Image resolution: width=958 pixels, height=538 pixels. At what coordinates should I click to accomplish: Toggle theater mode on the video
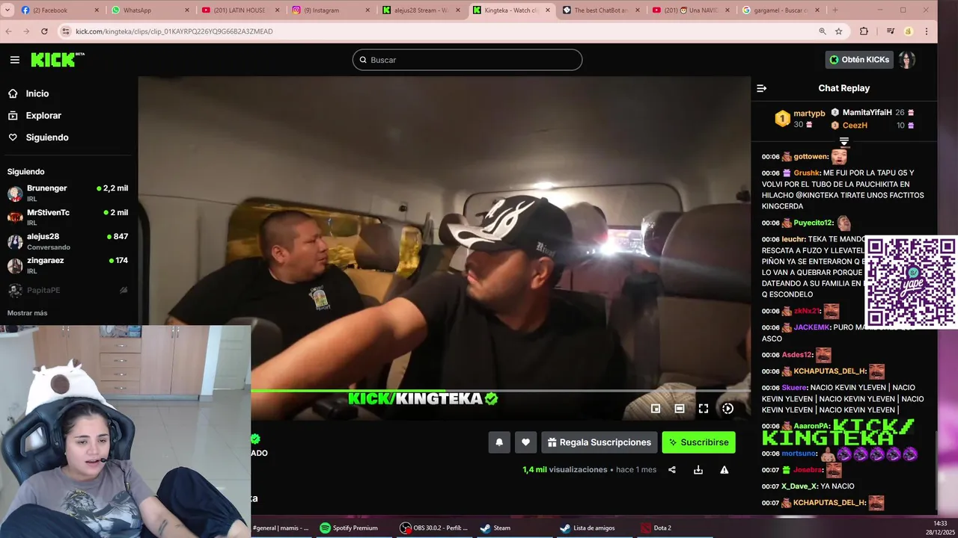(680, 409)
